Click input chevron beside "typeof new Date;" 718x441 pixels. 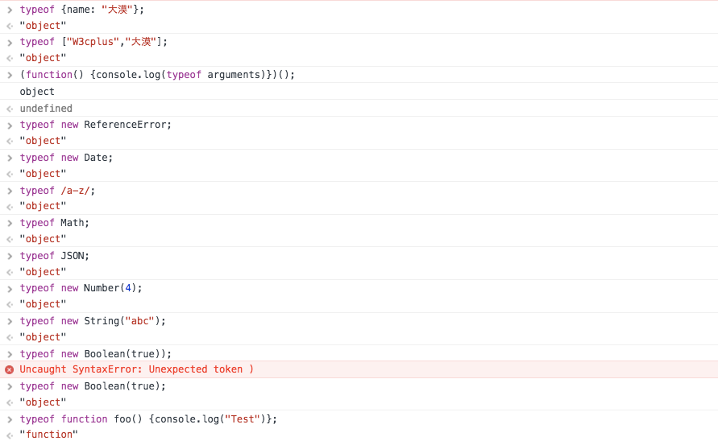pyautogui.click(x=9, y=158)
